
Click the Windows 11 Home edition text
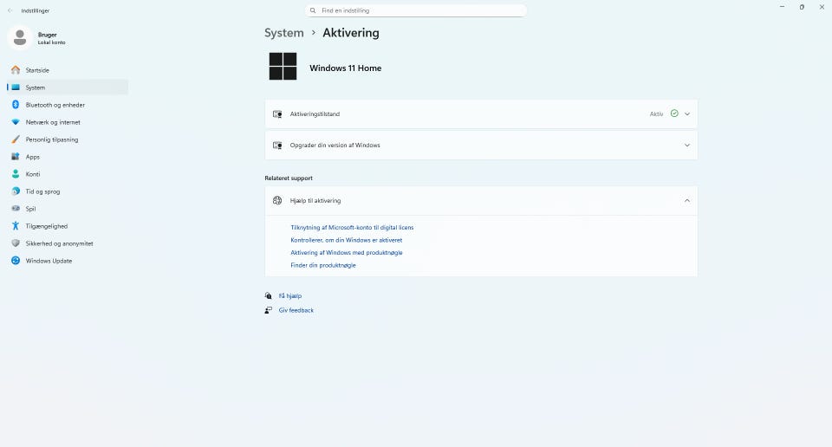pyautogui.click(x=346, y=68)
